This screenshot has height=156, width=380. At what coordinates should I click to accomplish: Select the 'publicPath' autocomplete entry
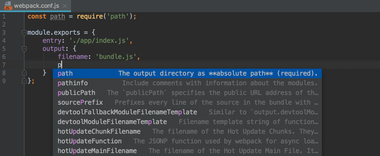click(76, 93)
